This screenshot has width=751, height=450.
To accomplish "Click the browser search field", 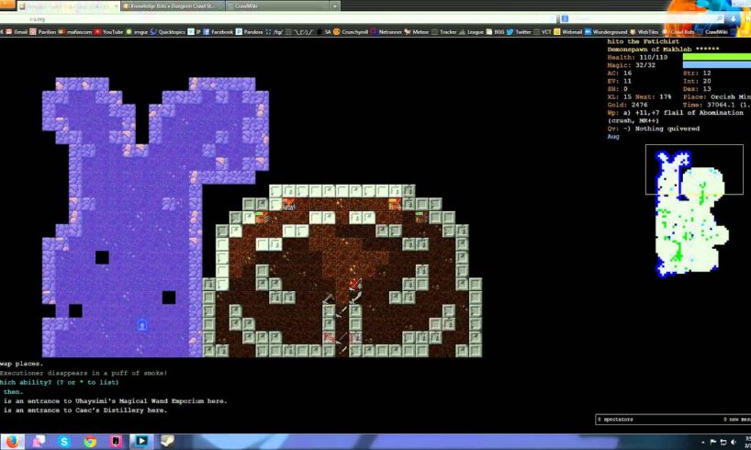I will (x=642, y=18).
